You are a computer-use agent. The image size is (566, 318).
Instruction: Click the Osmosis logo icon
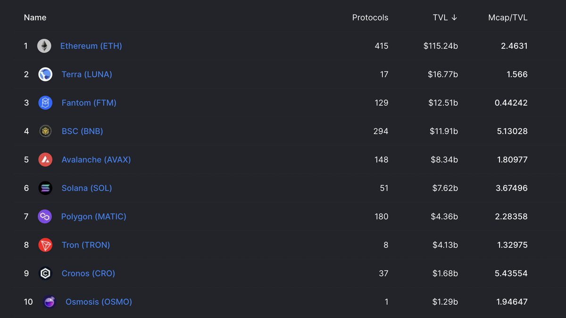point(49,302)
